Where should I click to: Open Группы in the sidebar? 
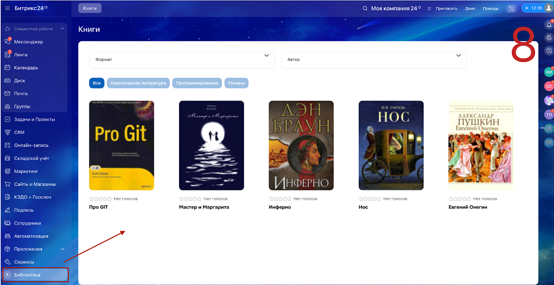(x=22, y=106)
